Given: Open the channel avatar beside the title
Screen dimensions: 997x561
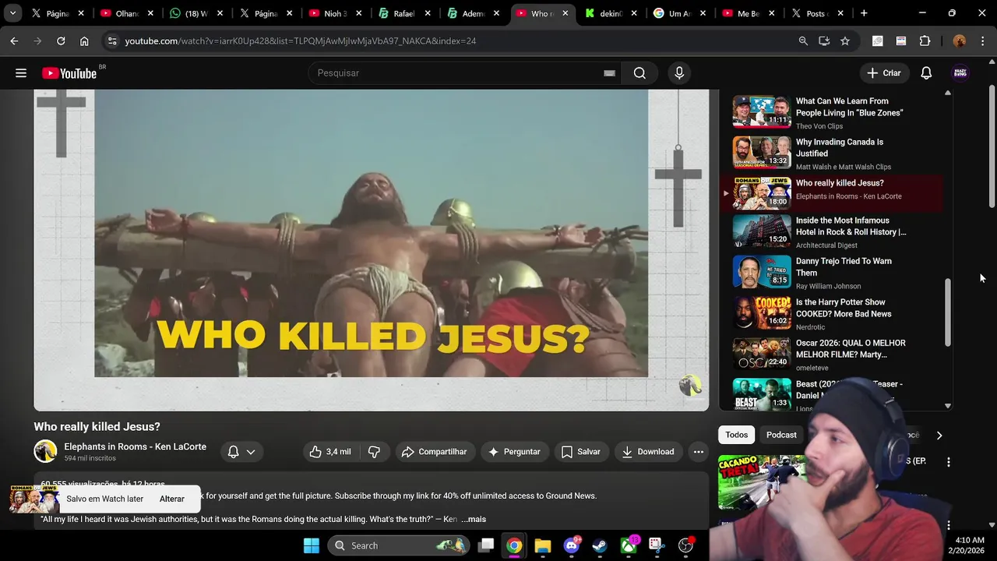Looking at the screenshot, I should click(45, 451).
